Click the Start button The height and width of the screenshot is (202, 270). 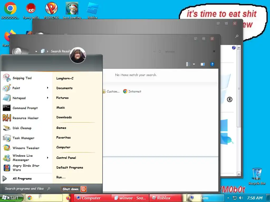tap(12, 198)
